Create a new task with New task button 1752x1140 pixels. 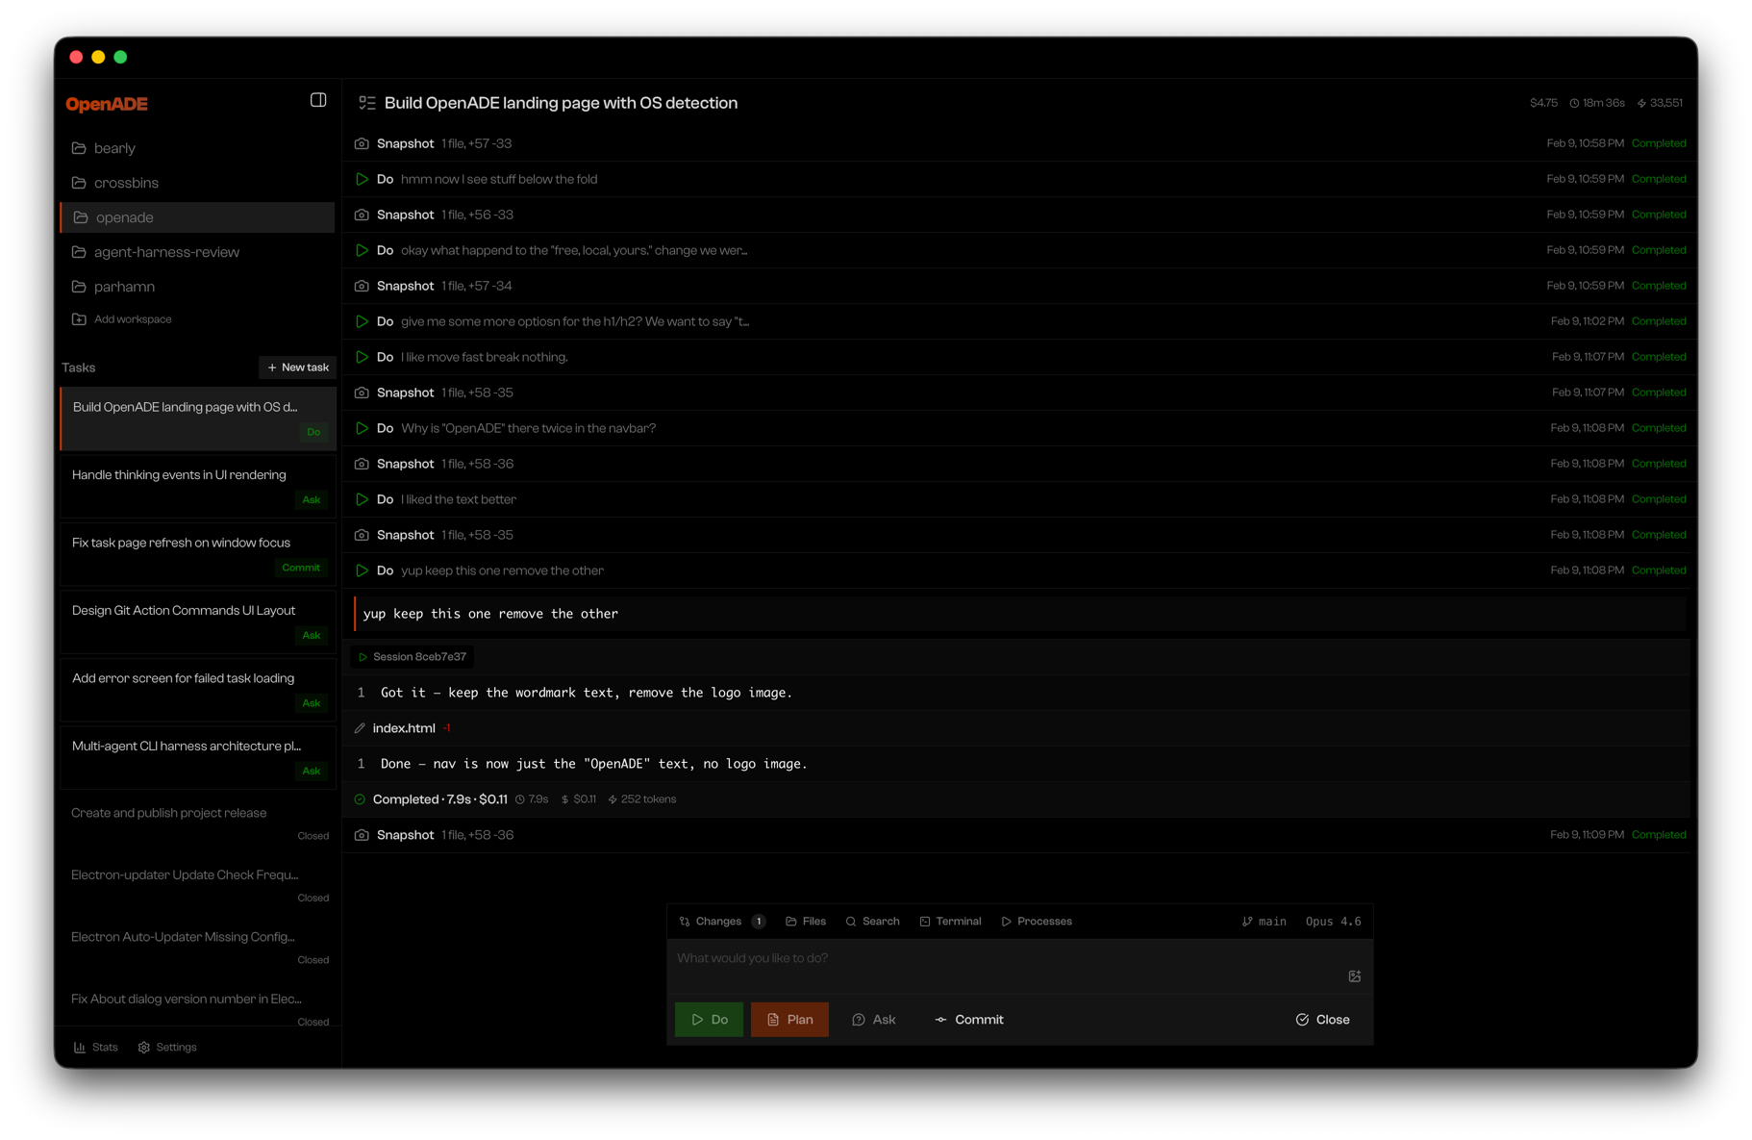click(297, 367)
